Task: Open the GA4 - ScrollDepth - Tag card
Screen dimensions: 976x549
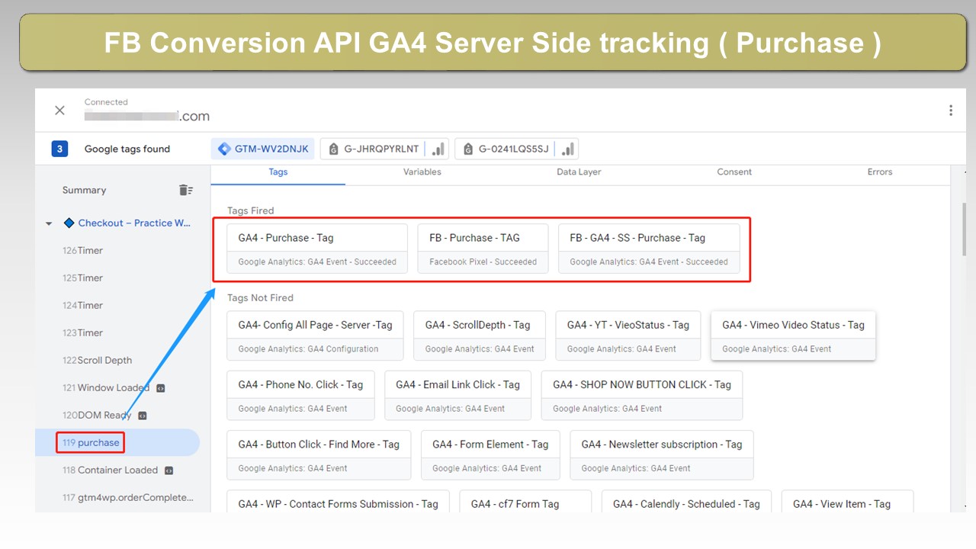Action: [x=480, y=335]
